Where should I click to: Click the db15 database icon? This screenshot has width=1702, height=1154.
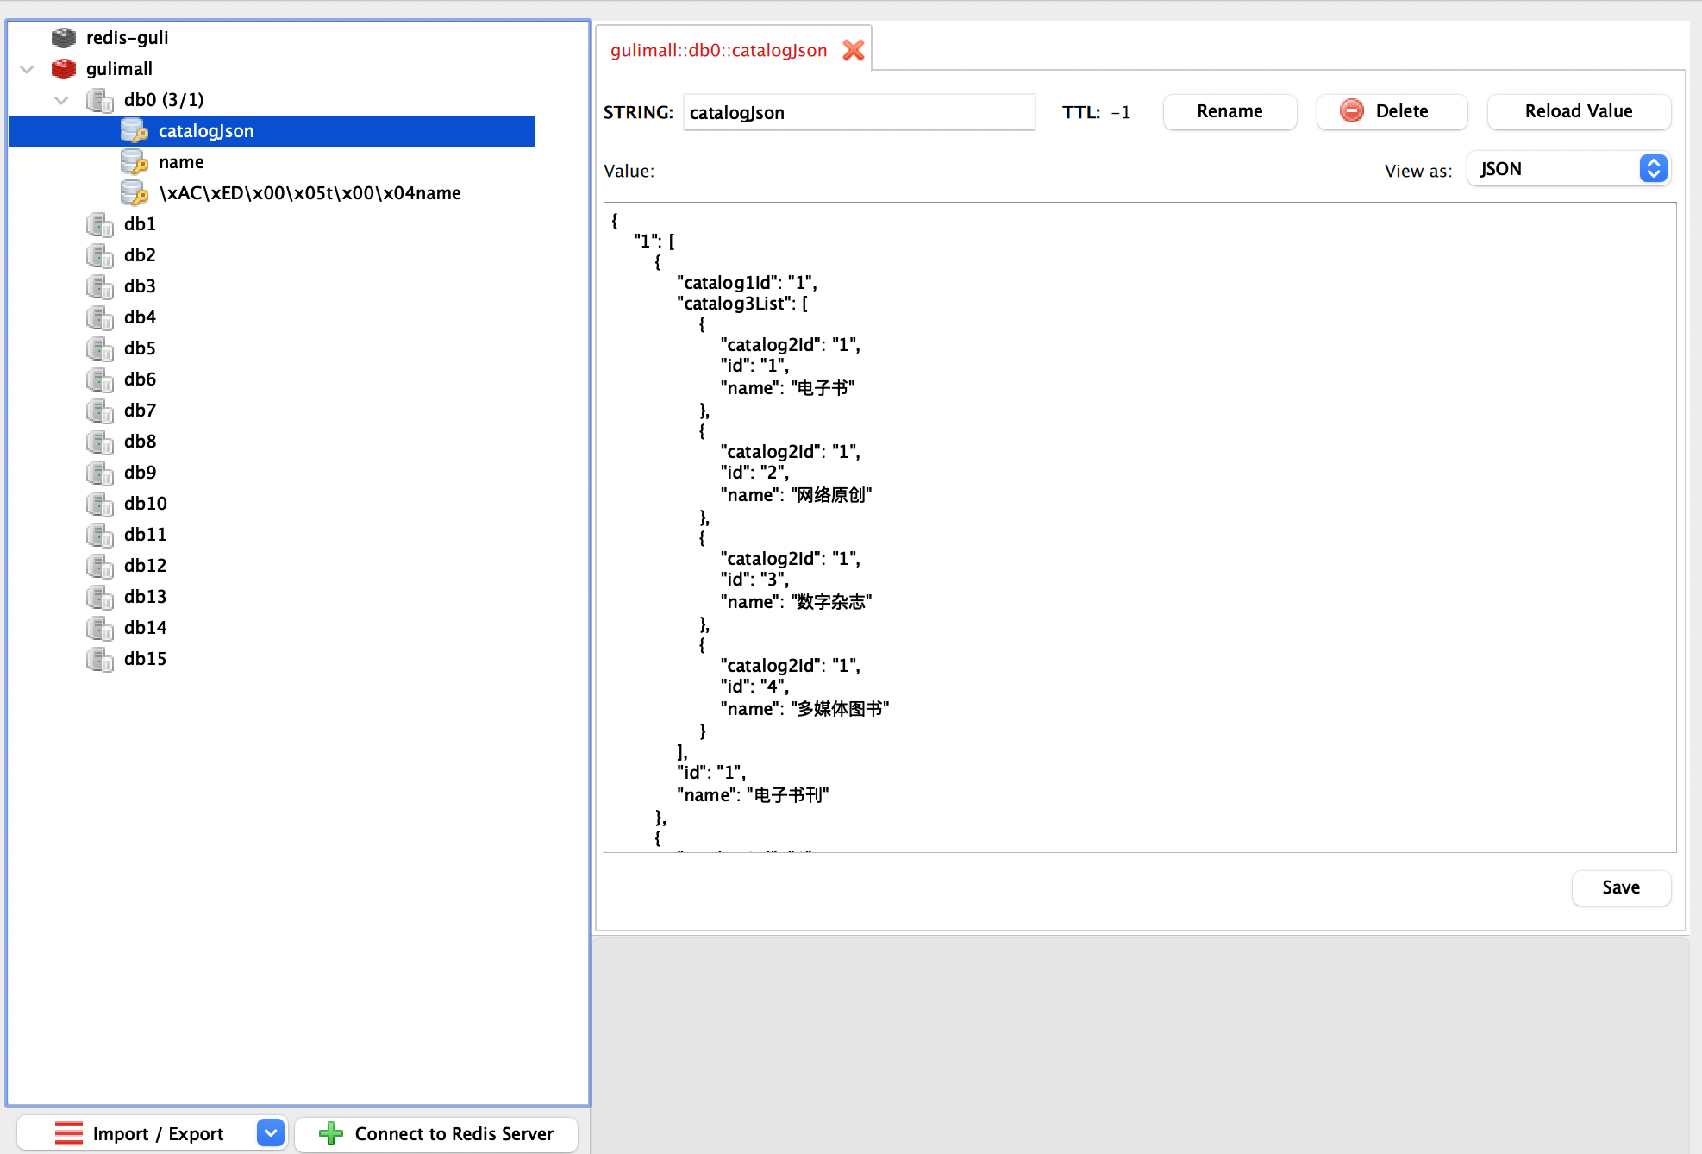coord(100,659)
